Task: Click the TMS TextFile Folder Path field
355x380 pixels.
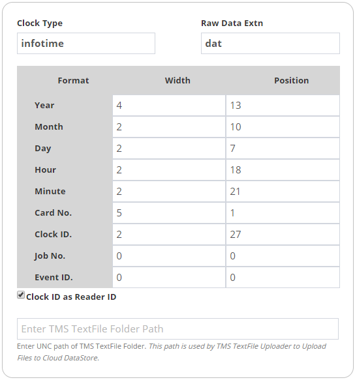Action: point(177,329)
